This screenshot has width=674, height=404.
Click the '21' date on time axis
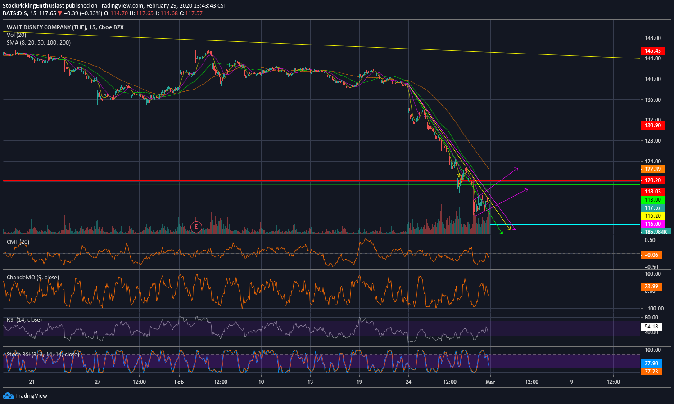32,382
